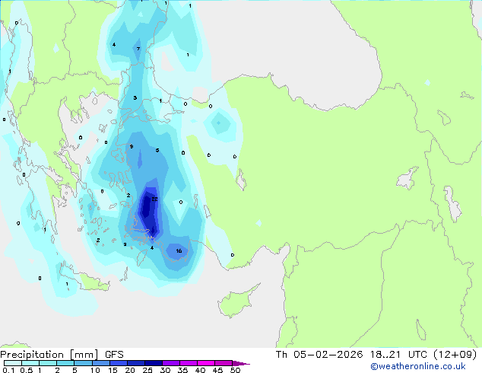Click the legend swatch between 0.1 and 0.5
Image resolution: width=482 pixels, height=373 pixels.
click(x=13, y=363)
